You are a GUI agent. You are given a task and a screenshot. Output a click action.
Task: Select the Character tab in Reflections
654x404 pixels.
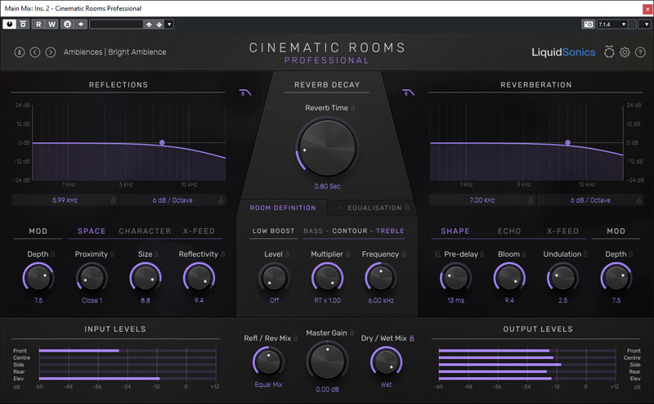[145, 231]
